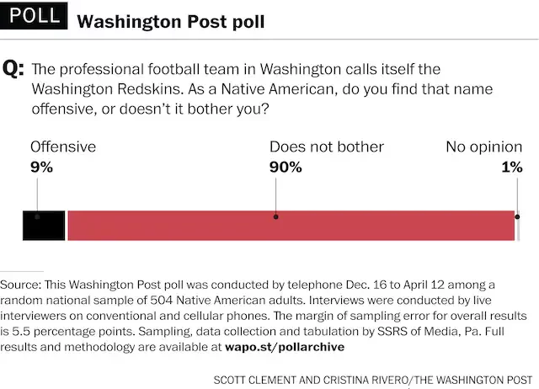Screen dimensions: 539x389
Task: Select the black Offensive bar segment
Action: [x=44, y=226]
